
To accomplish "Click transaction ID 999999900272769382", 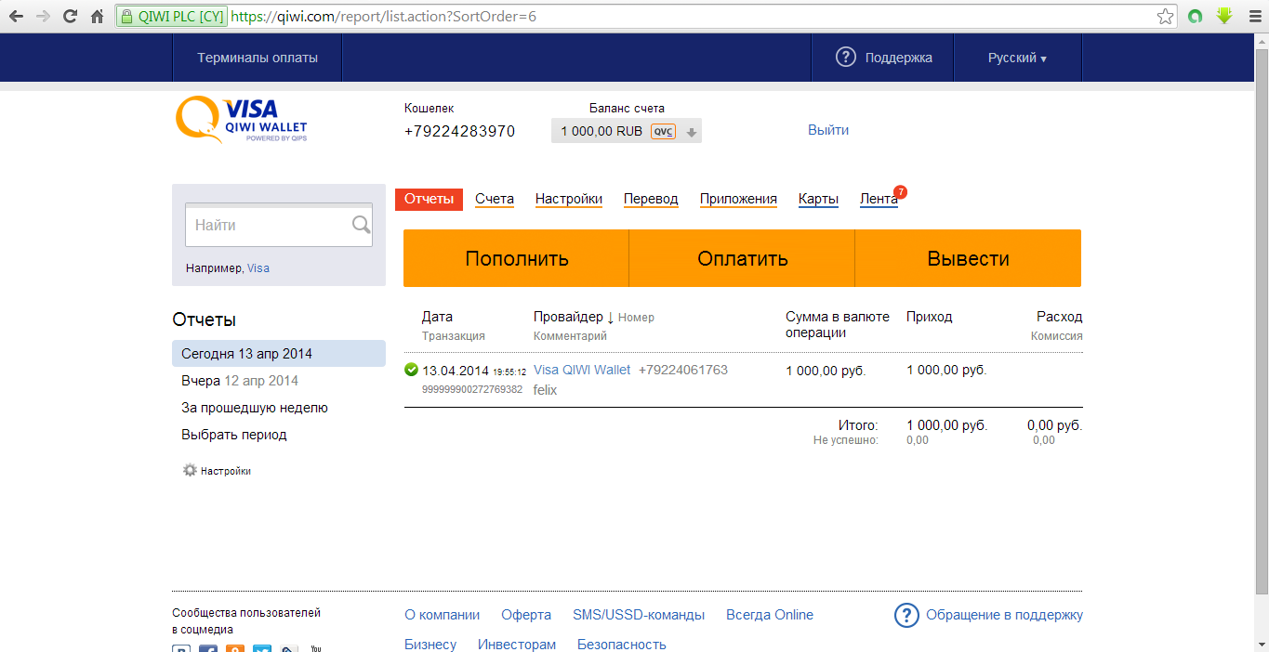I will [x=472, y=389].
